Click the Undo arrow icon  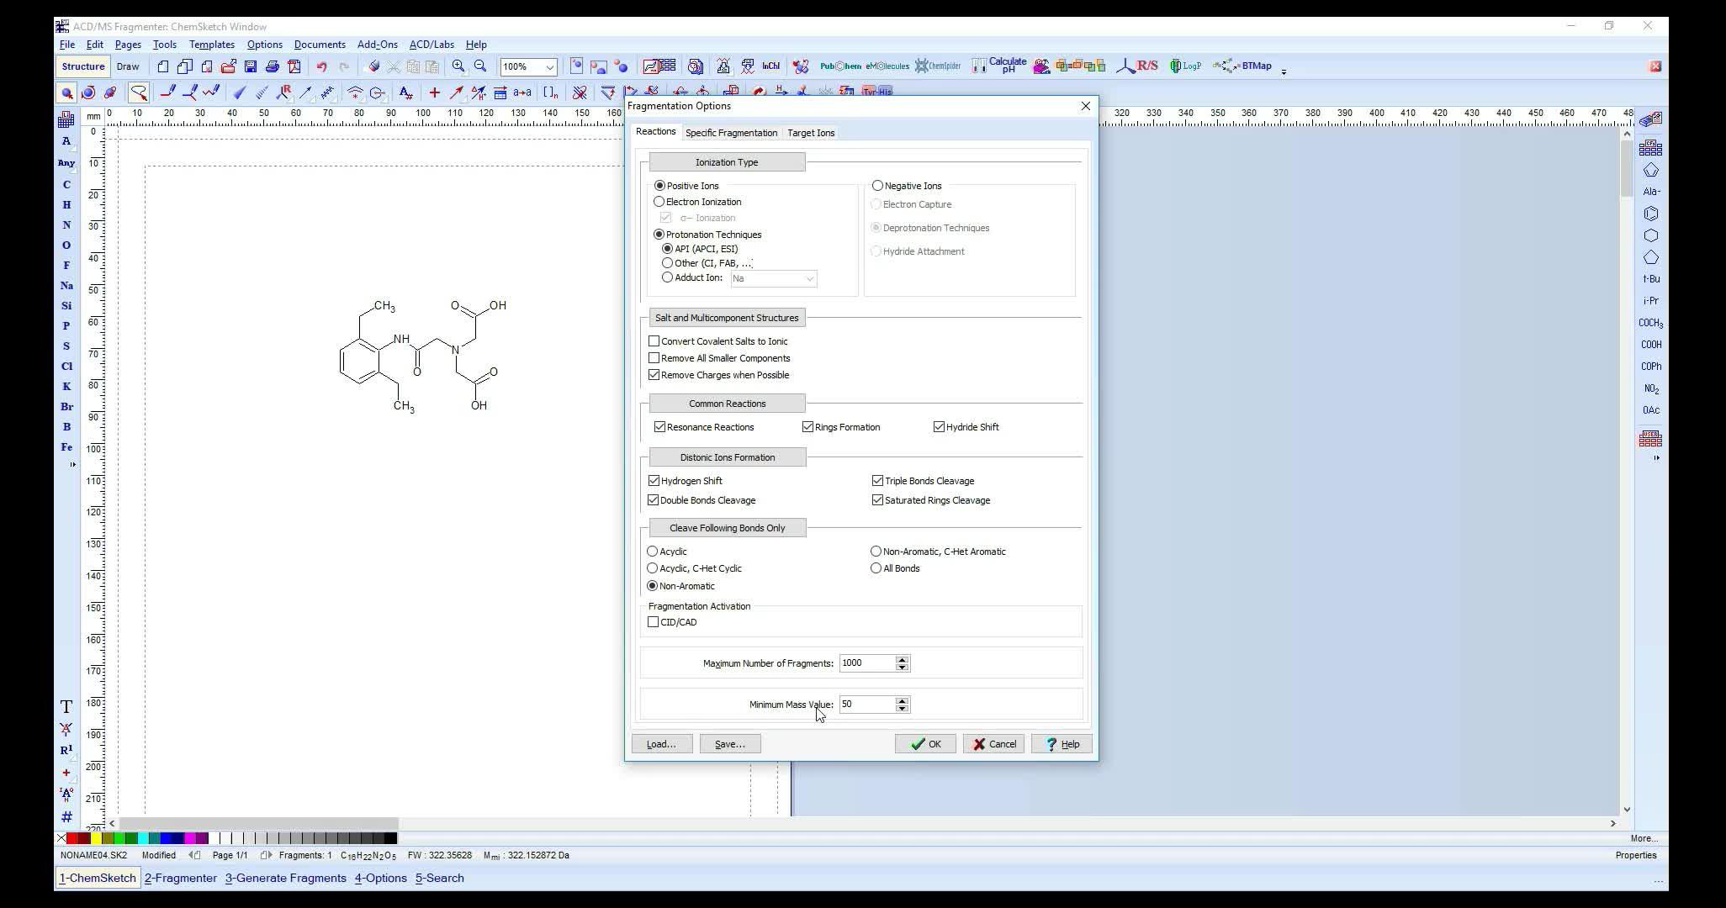pos(321,66)
